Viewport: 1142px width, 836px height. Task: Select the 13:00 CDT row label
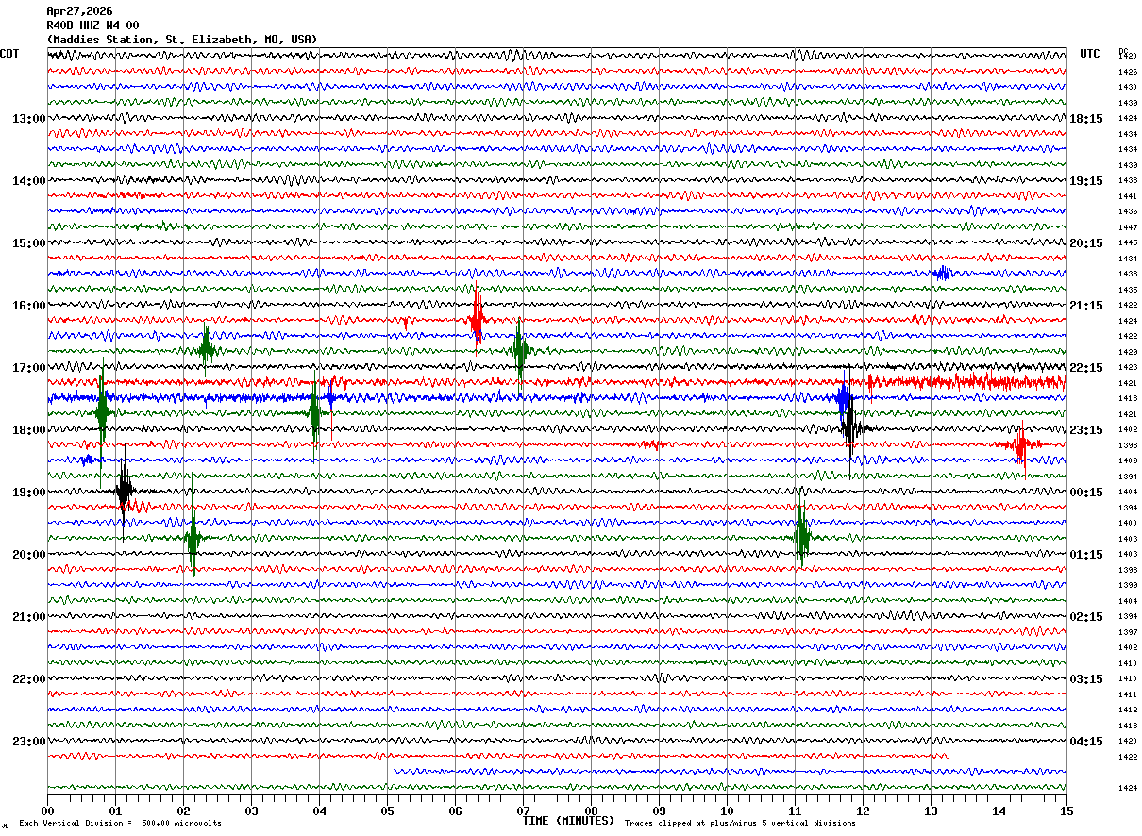coord(29,119)
